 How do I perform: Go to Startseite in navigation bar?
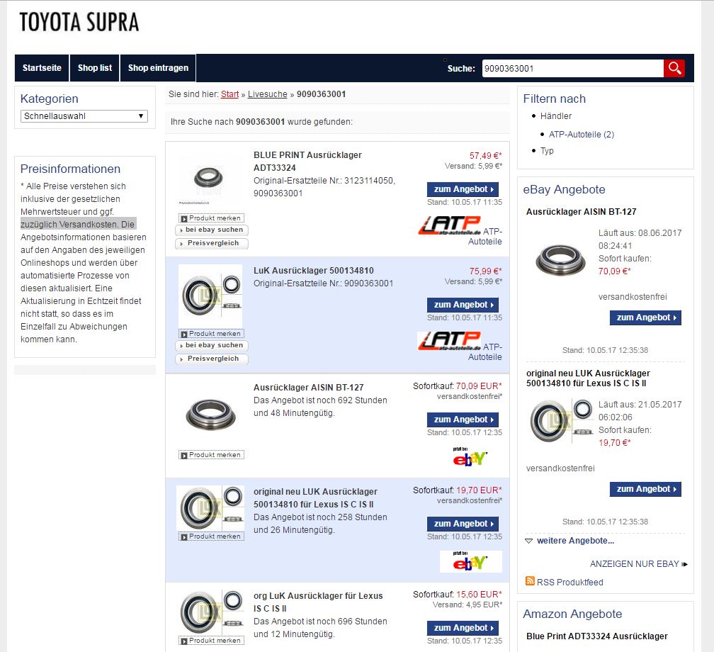pos(42,68)
